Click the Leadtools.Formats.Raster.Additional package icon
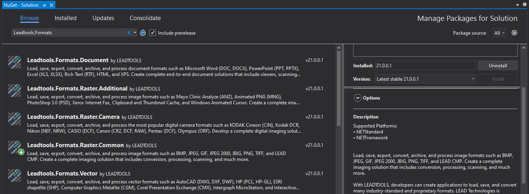529x194 pixels. [x=15, y=91]
